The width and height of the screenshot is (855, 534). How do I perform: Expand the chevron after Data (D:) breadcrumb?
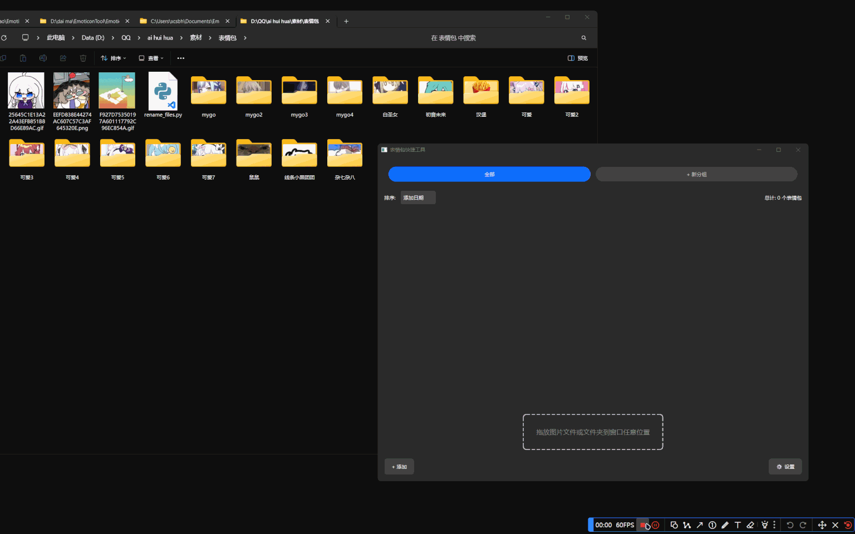point(113,38)
